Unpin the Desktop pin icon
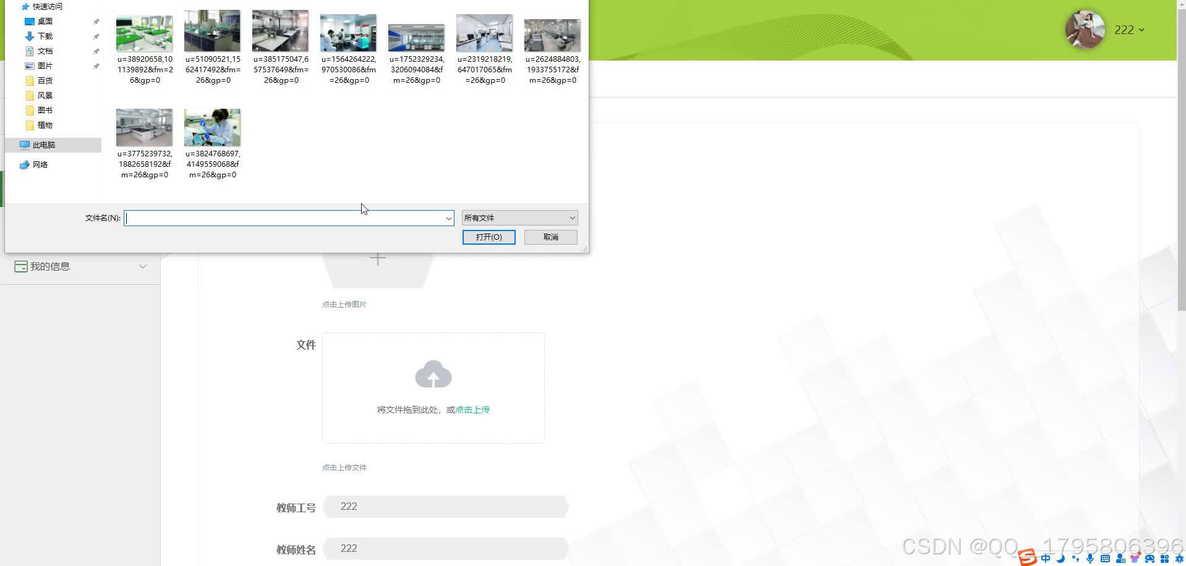The width and height of the screenshot is (1186, 566). coord(96,22)
